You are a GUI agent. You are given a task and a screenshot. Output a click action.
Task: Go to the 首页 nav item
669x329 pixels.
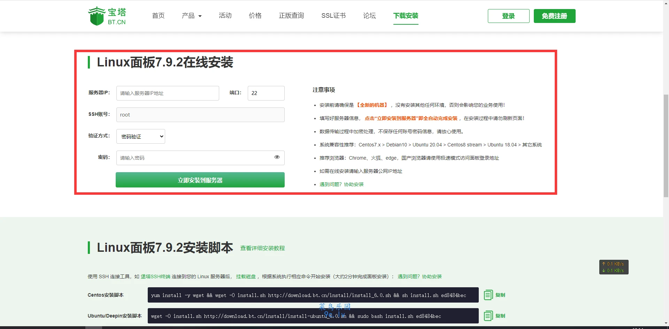pyautogui.click(x=158, y=16)
